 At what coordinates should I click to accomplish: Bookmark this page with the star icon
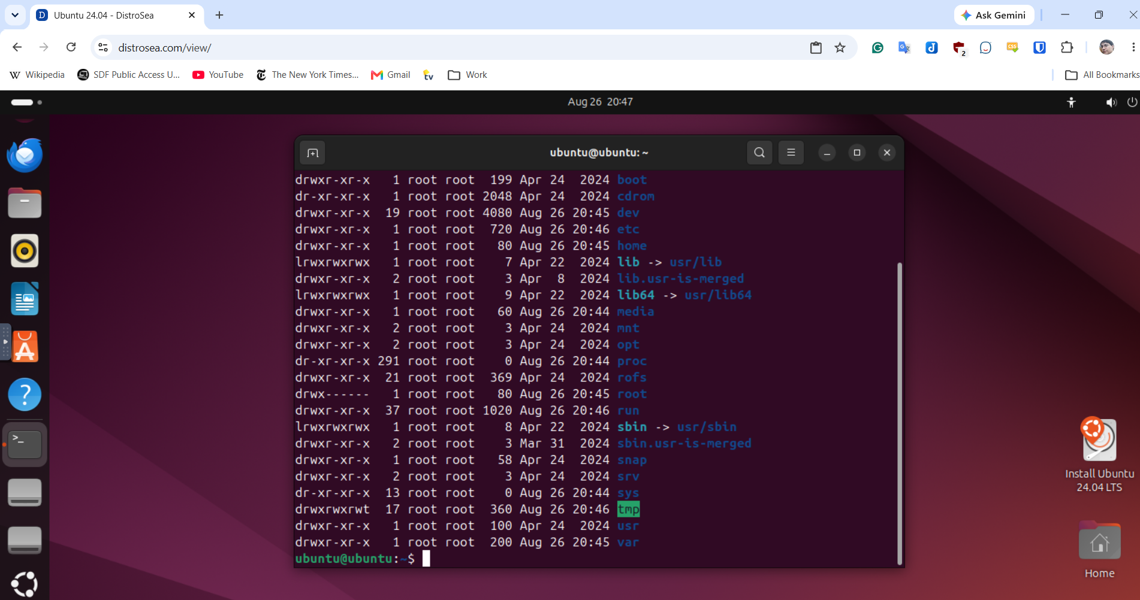point(840,47)
